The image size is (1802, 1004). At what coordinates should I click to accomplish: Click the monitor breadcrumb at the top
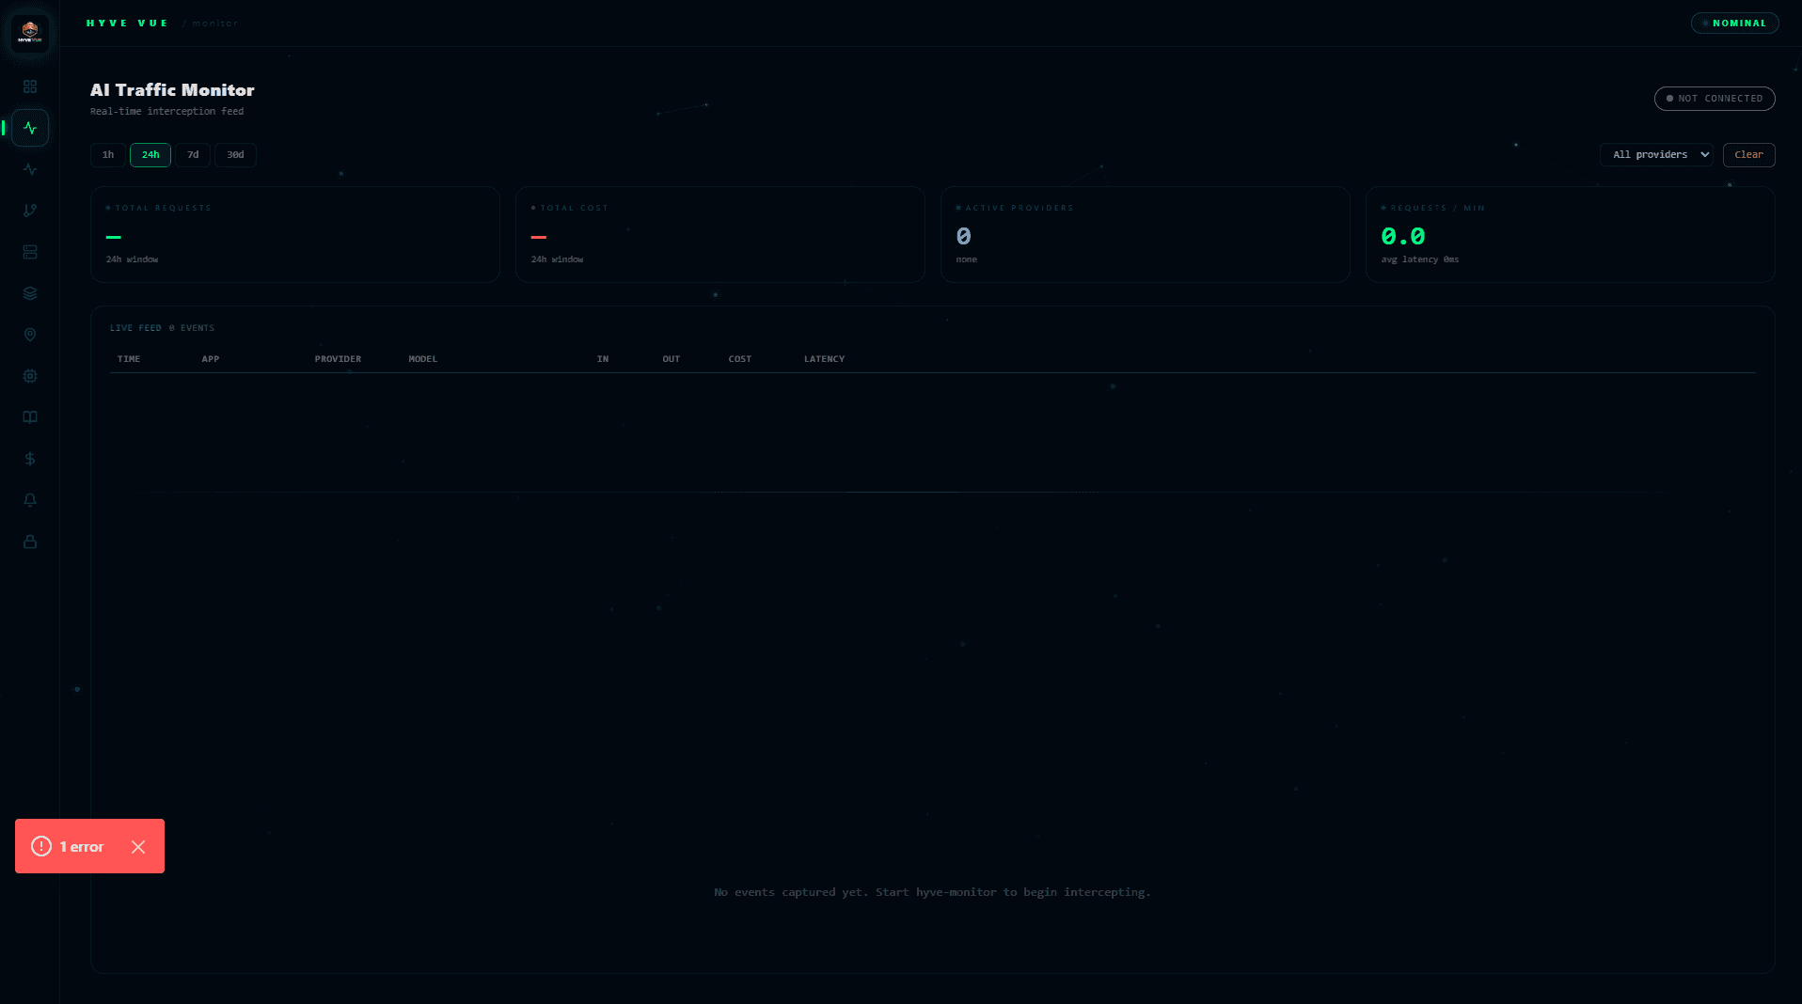click(x=214, y=23)
